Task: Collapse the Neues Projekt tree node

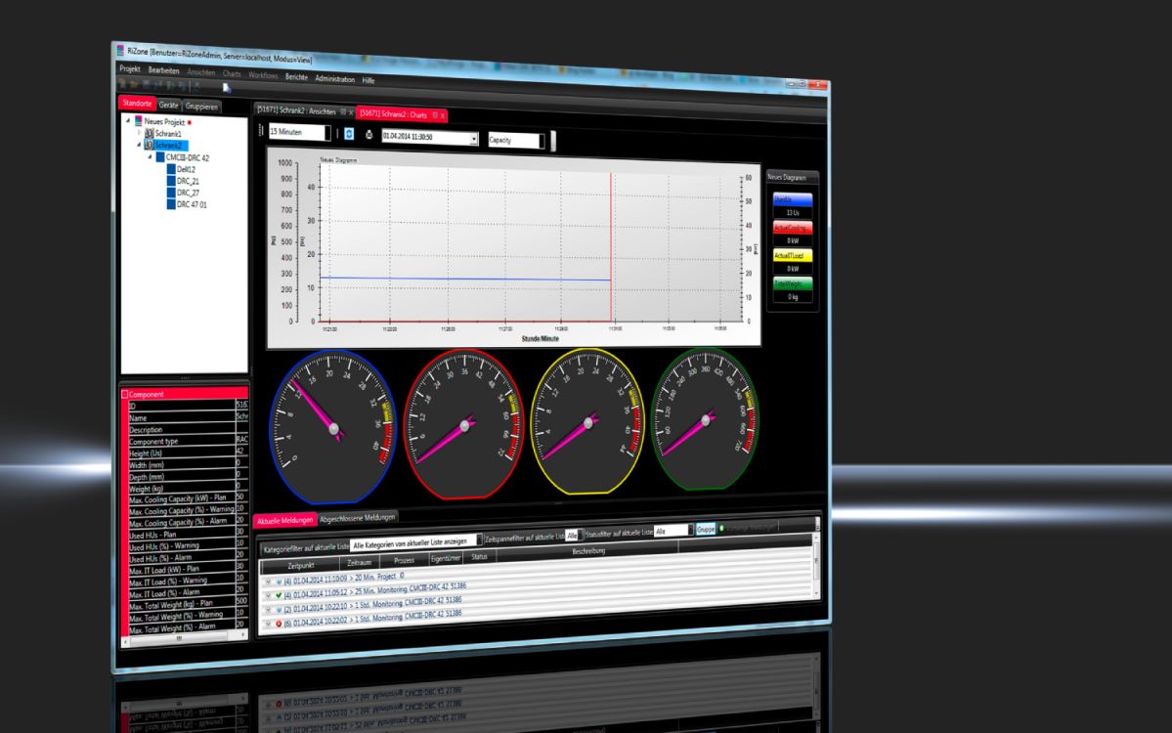Action: 128,119
